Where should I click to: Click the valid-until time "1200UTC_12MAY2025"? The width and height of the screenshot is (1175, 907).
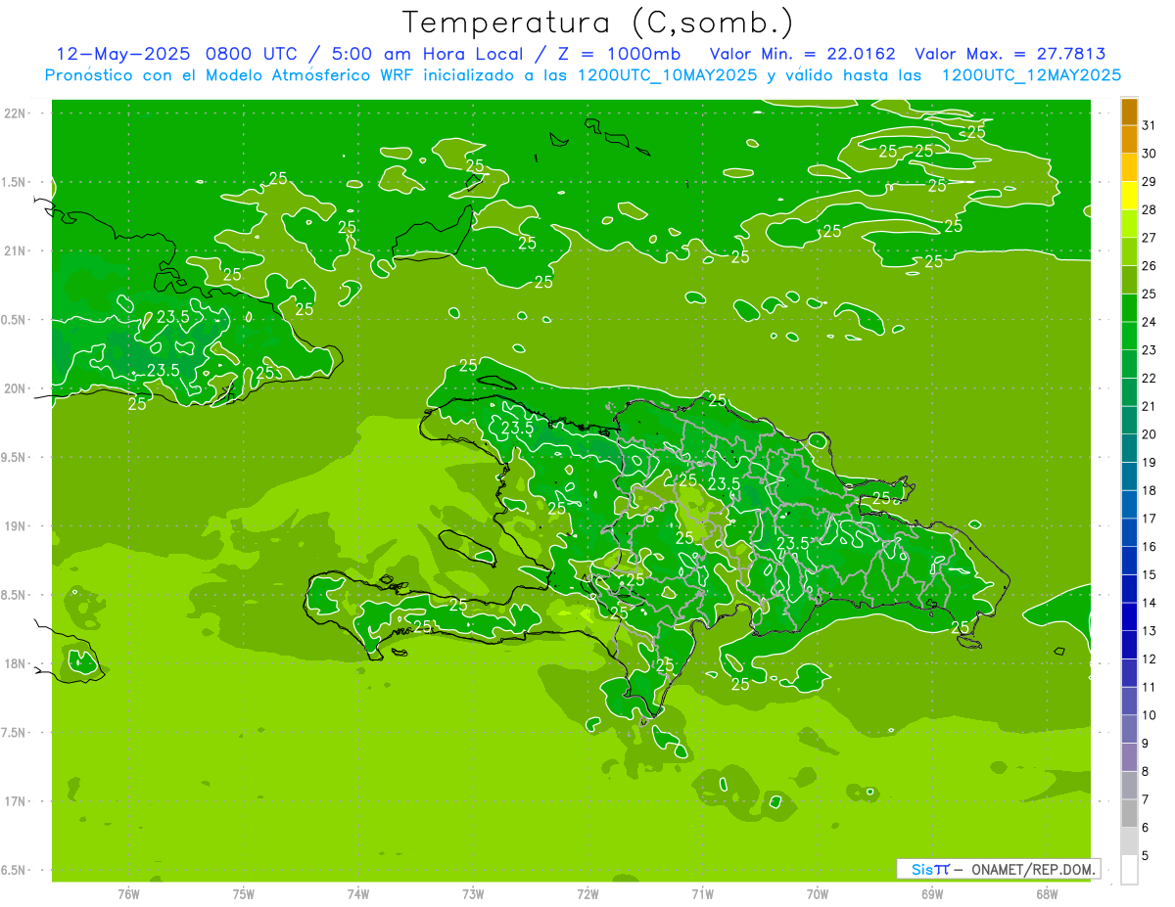pos(1031,75)
